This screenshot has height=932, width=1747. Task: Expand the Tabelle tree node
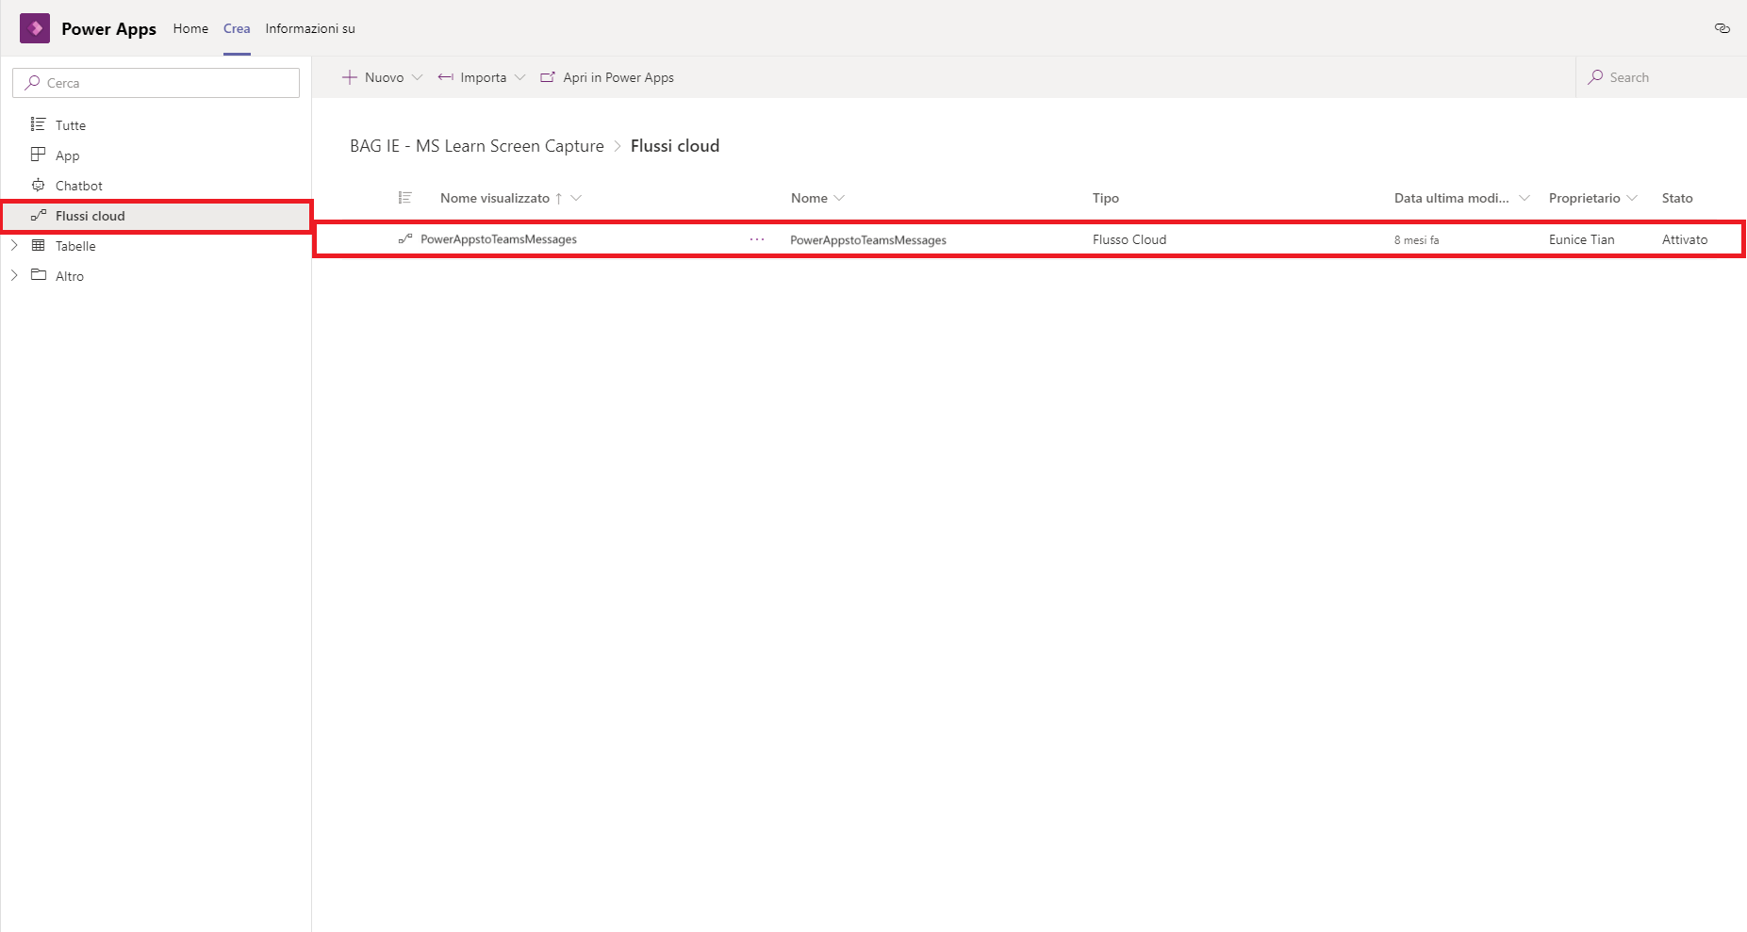coord(14,246)
